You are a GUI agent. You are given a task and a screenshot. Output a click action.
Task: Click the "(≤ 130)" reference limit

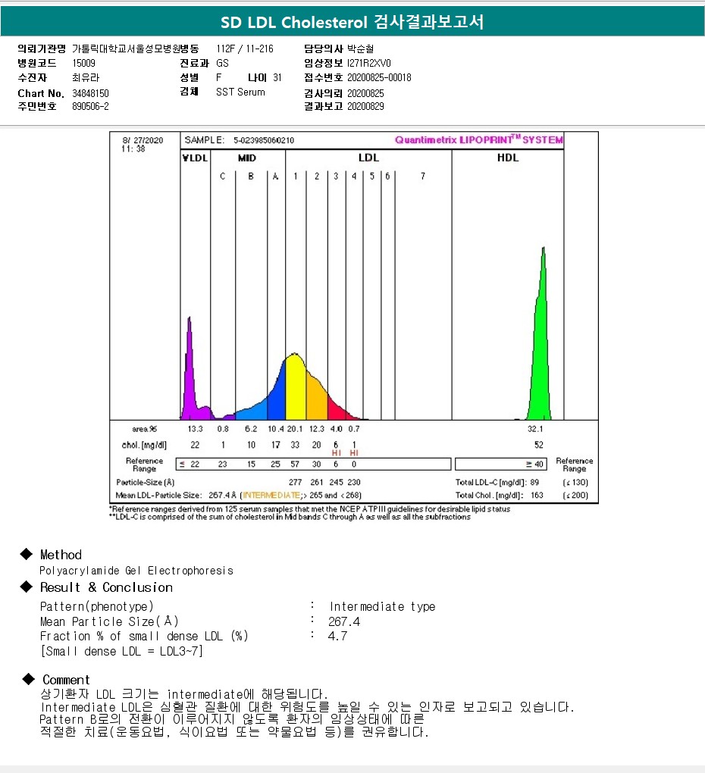575,482
